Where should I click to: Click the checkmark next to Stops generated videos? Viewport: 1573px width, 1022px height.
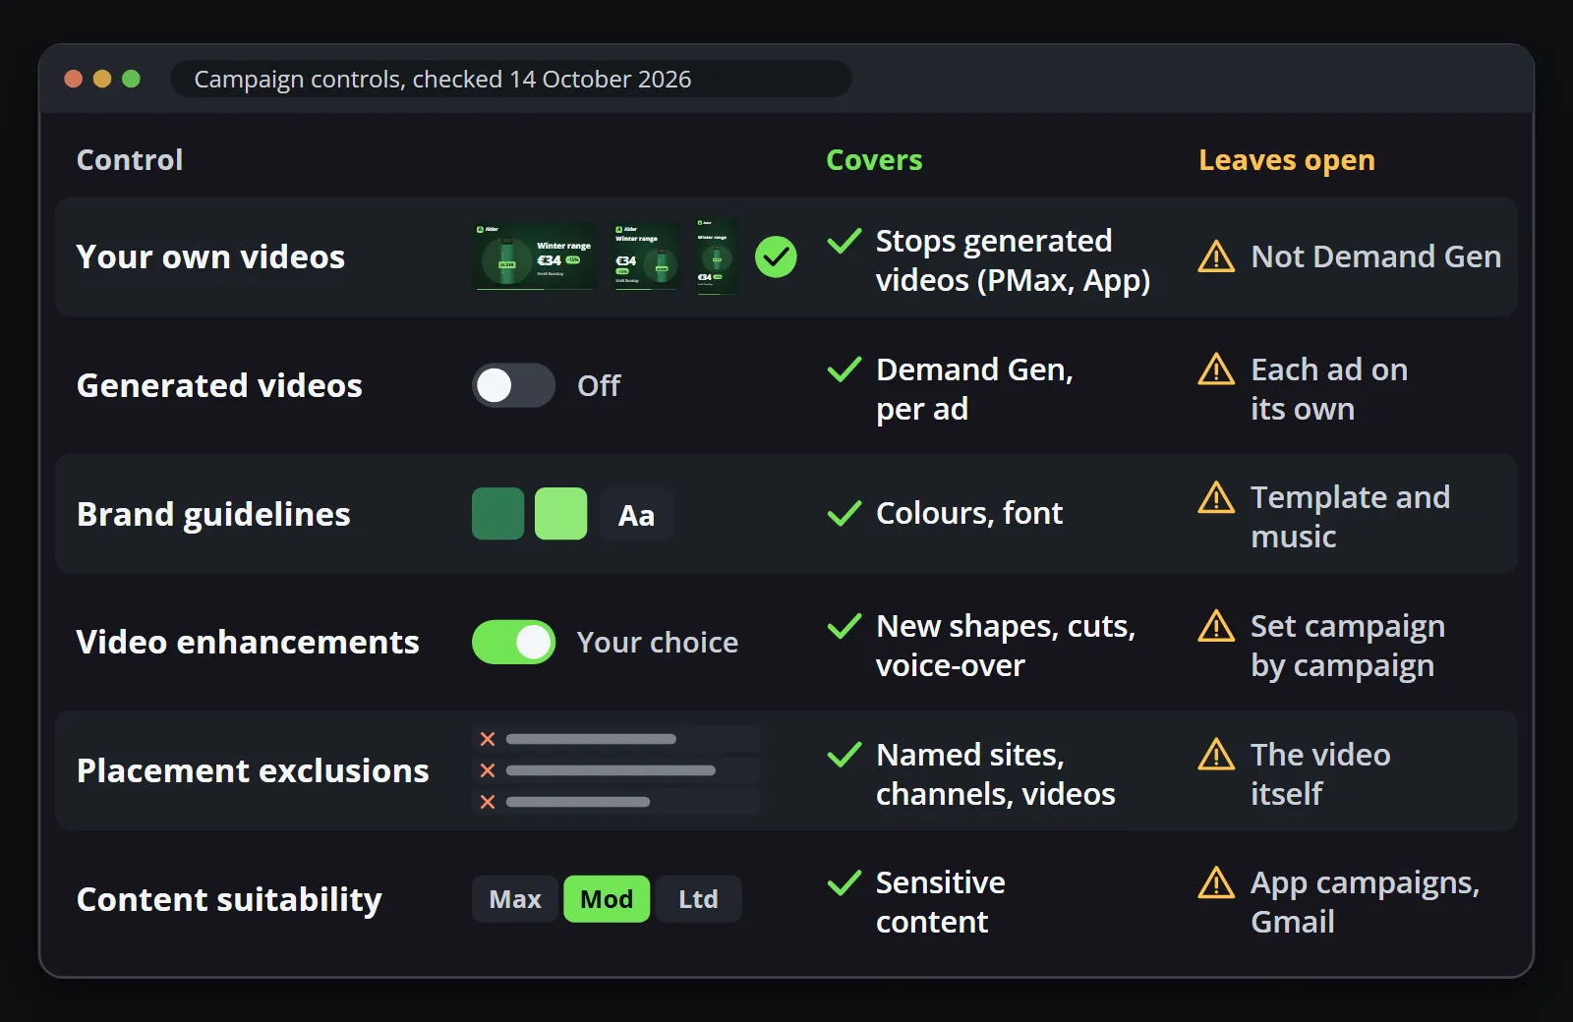point(845,241)
